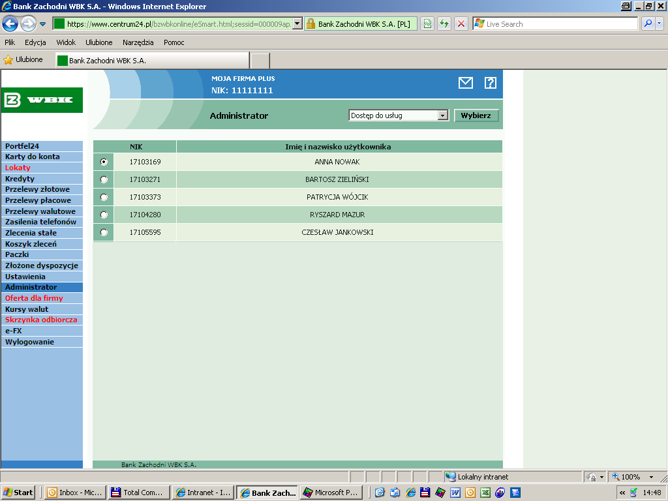Open Skrzynka odbiorcza link

[42, 320]
